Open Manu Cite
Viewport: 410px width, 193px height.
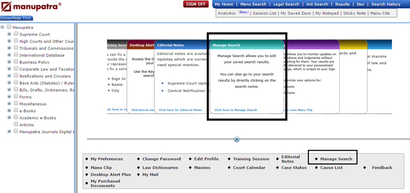point(380,13)
